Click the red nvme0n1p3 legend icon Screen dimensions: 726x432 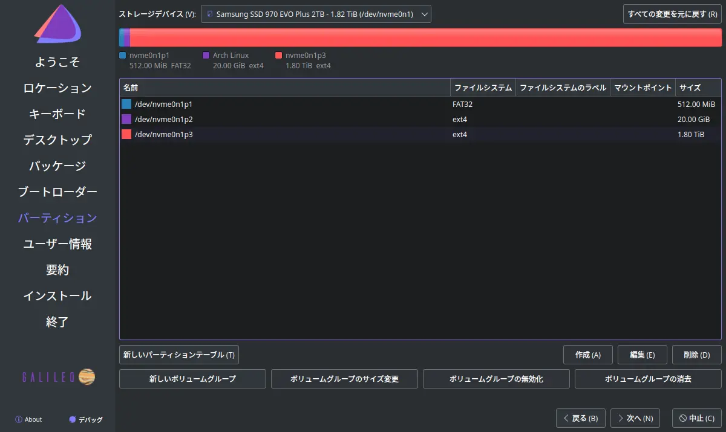tap(279, 55)
